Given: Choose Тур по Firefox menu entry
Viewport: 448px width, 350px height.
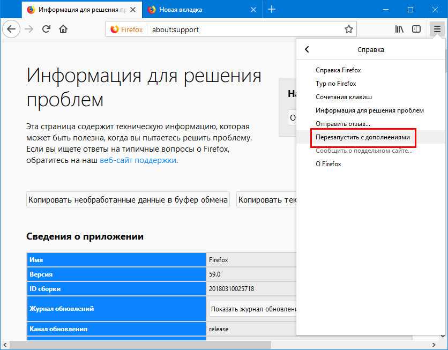Looking at the screenshot, I should click(x=336, y=84).
